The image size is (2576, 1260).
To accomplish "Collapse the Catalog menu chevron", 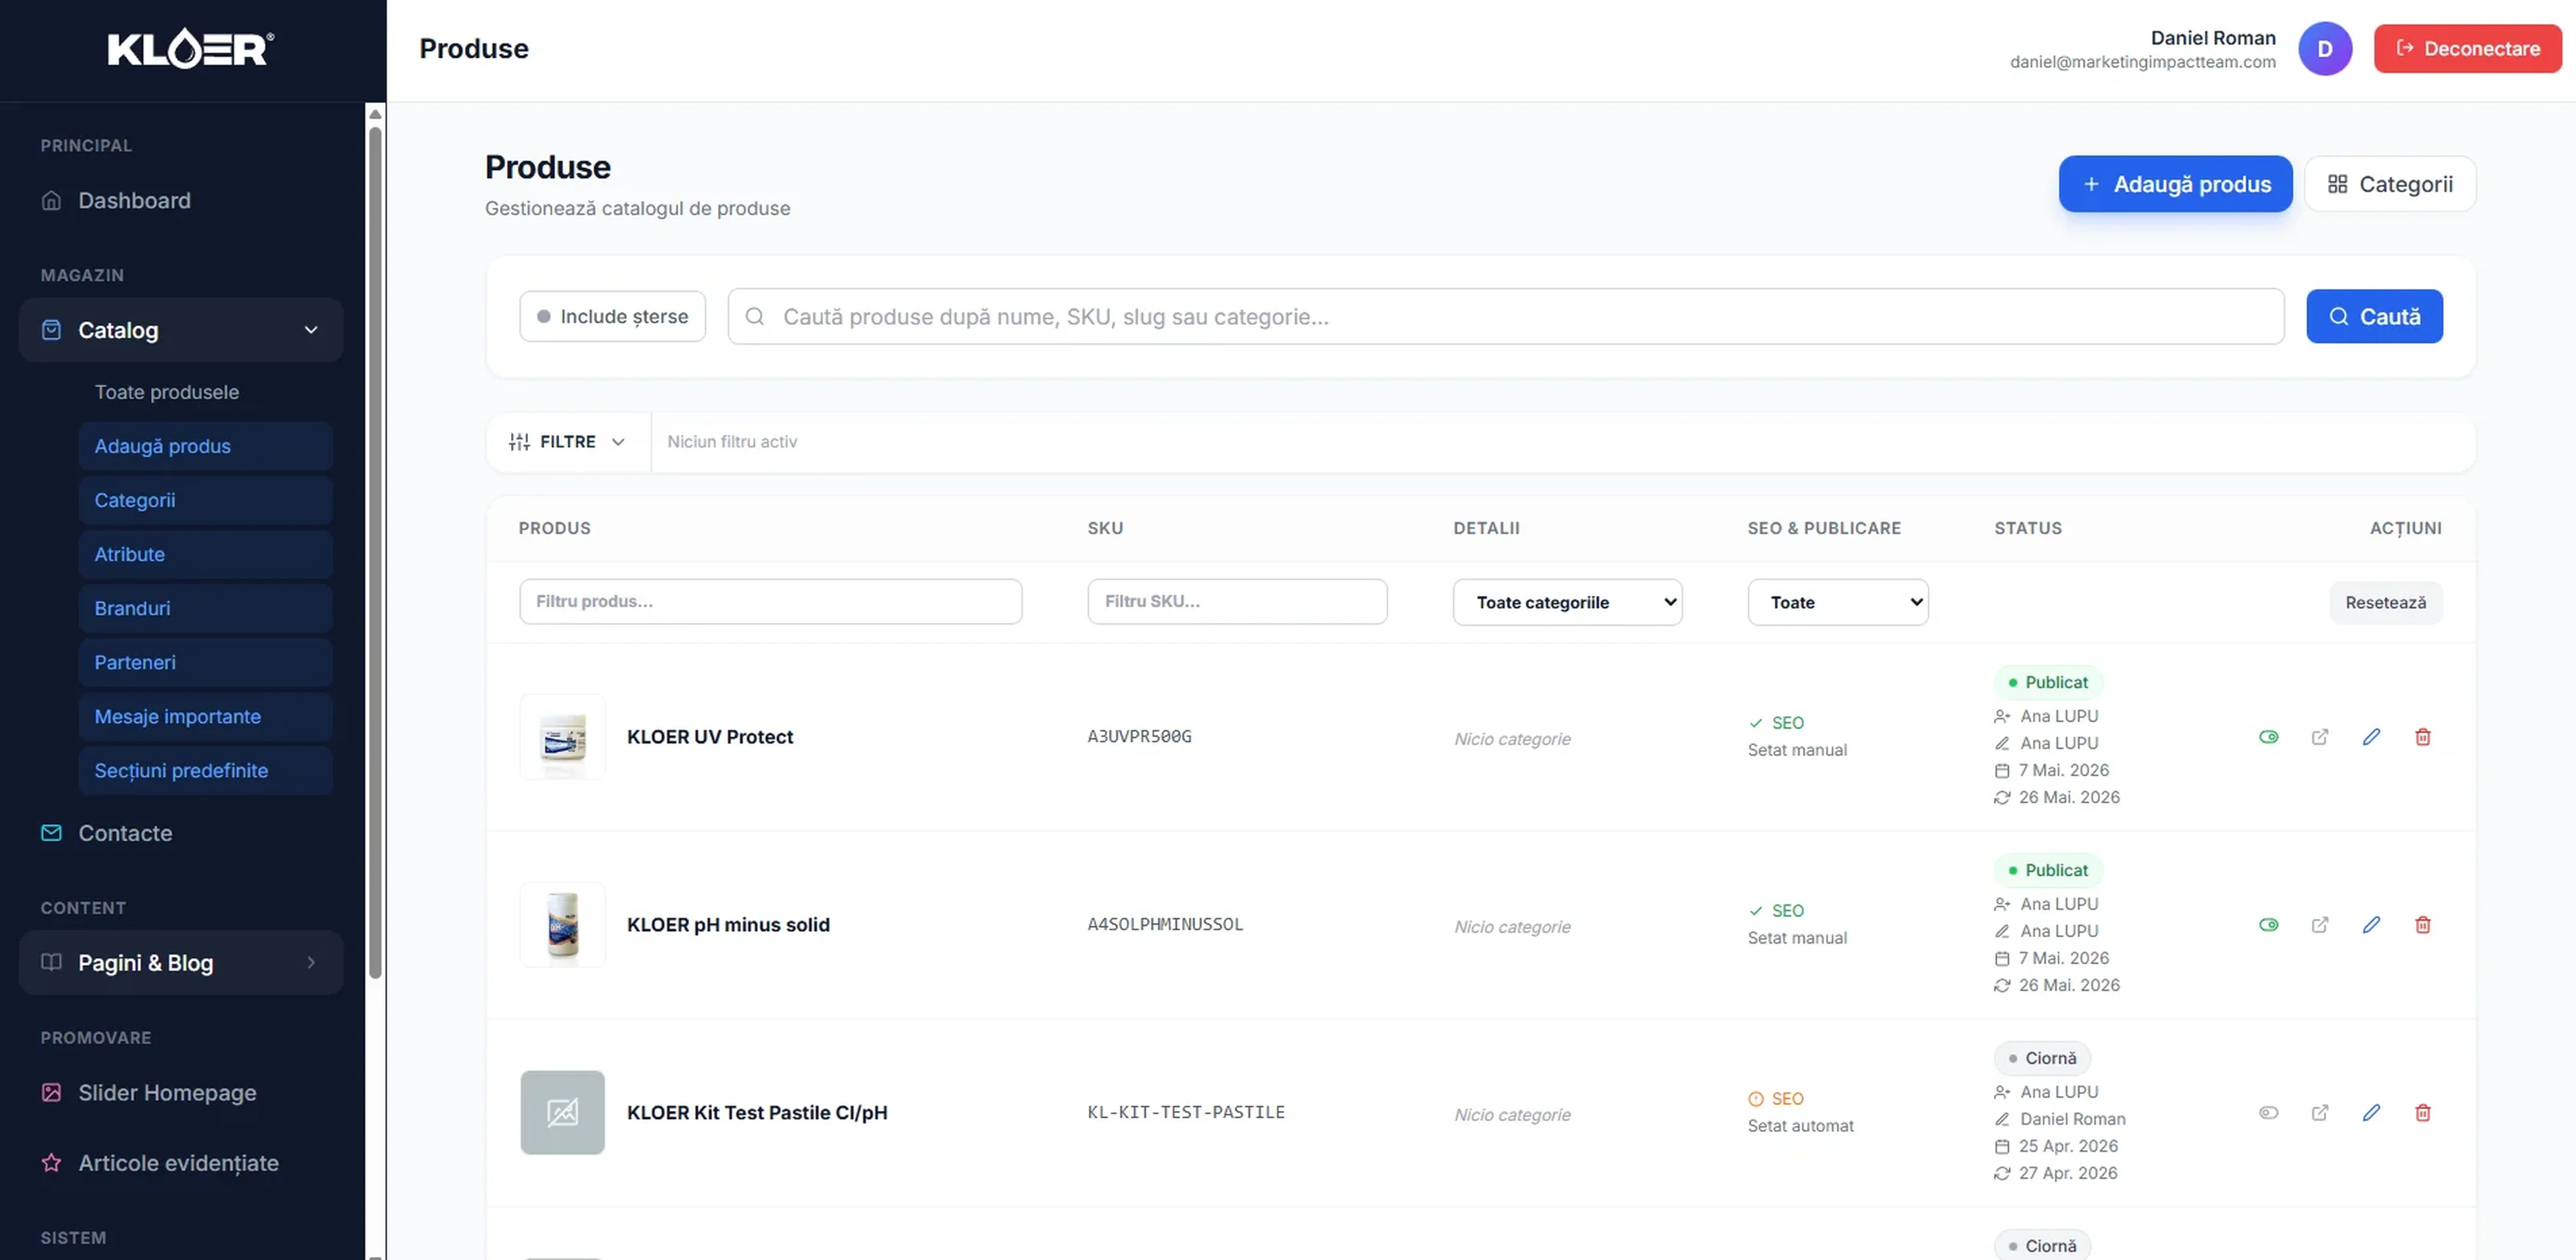I will click(311, 329).
